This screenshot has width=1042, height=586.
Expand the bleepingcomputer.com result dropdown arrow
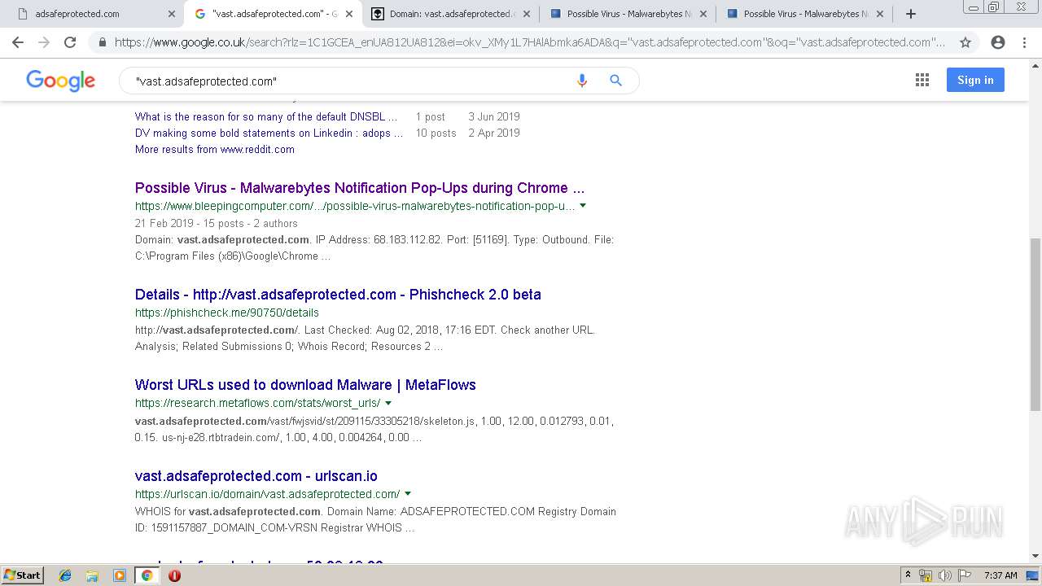pos(583,206)
